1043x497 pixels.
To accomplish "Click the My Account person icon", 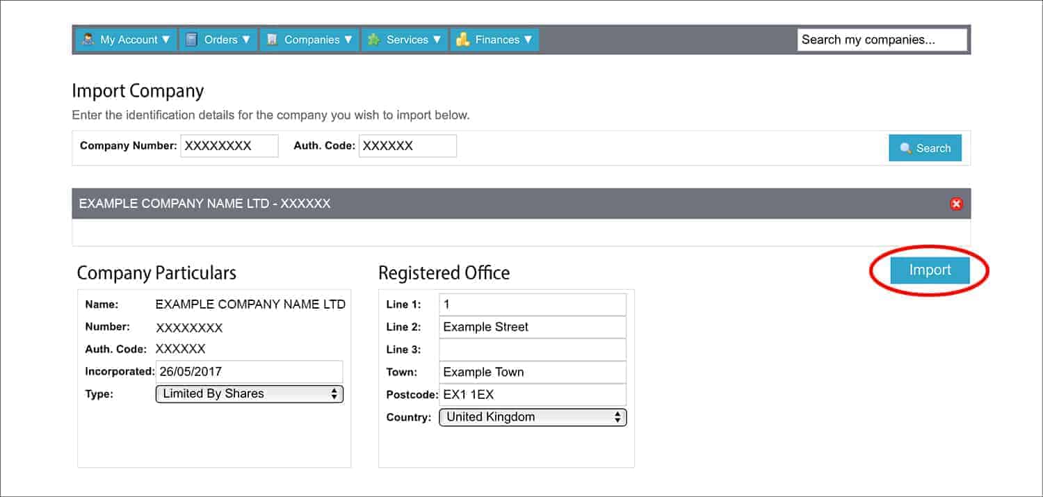I will pyautogui.click(x=88, y=40).
